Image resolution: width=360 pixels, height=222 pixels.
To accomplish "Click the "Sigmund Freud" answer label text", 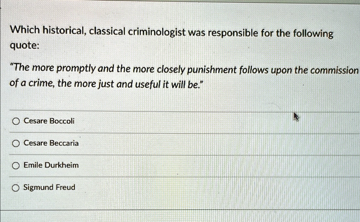I will click(x=49, y=187).
